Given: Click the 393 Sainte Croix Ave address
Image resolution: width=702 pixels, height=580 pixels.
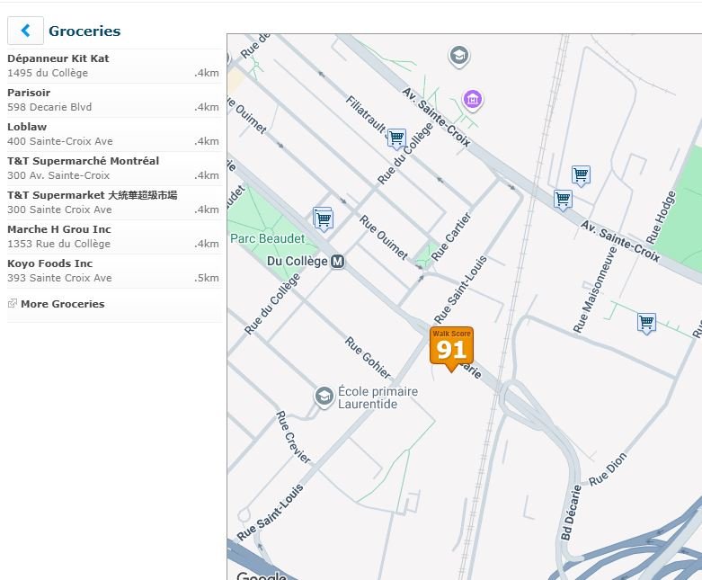Looking at the screenshot, I should tap(59, 278).
